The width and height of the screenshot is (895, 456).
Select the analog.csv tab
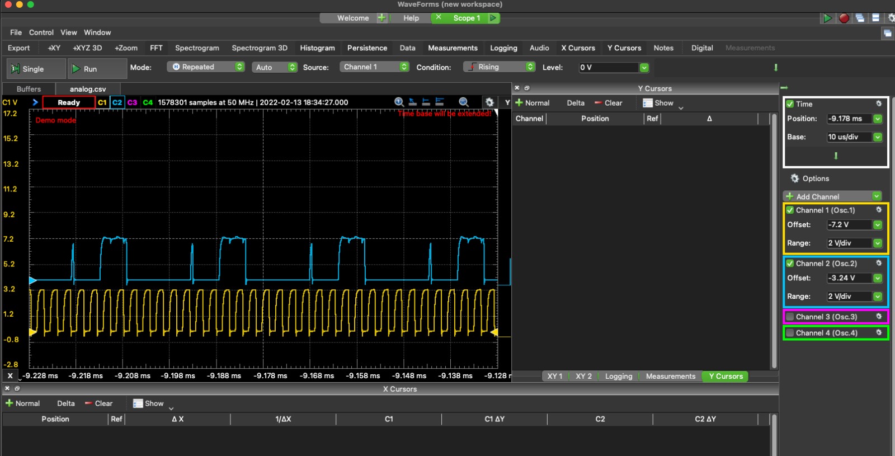coord(88,89)
